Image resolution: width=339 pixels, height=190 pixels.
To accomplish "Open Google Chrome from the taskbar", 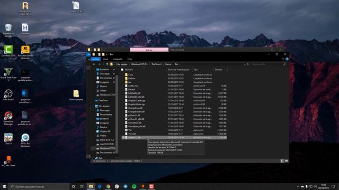I will pyautogui.click(x=108, y=186).
